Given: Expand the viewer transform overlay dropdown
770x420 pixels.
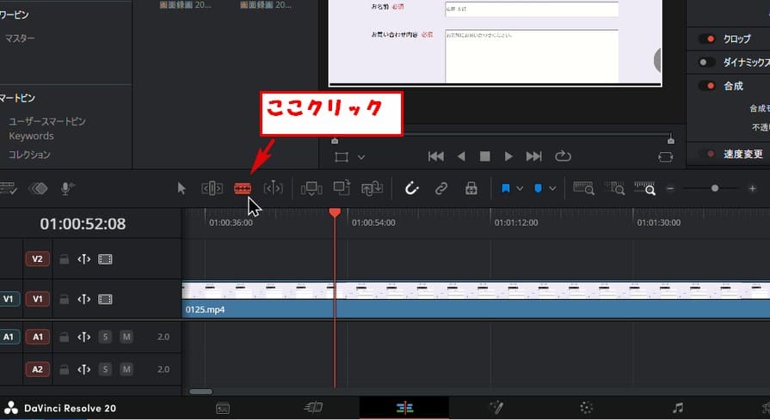Looking at the screenshot, I should click(361, 157).
